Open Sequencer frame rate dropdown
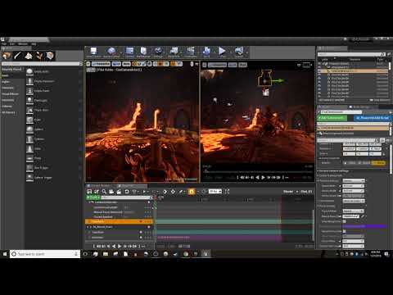This screenshot has width=393, height=295. click(x=215, y=192)
